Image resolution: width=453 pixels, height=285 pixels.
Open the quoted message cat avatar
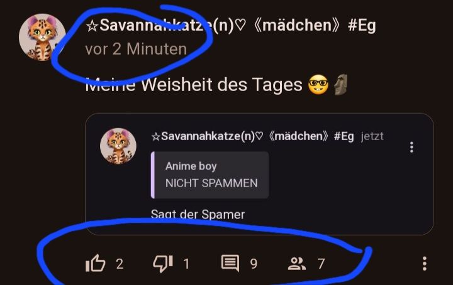pos(118,146)
